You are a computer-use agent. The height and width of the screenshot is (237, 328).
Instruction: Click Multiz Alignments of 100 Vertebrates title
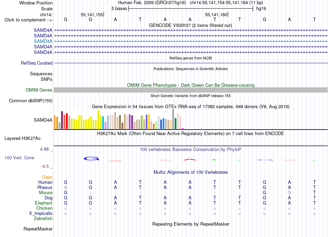(191, 172)
